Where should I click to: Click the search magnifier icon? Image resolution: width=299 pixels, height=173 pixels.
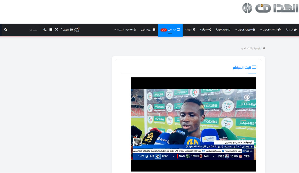pos(5,30)
